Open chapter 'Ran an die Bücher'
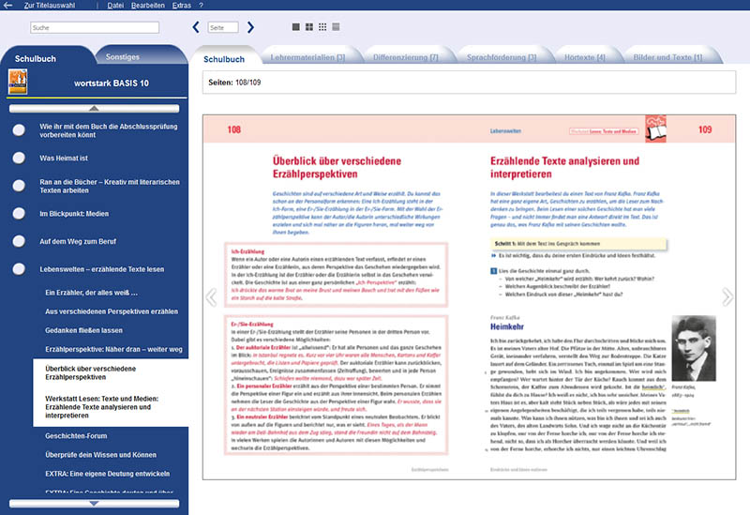This screenshot has width=750, height=515. coord(110,186)
